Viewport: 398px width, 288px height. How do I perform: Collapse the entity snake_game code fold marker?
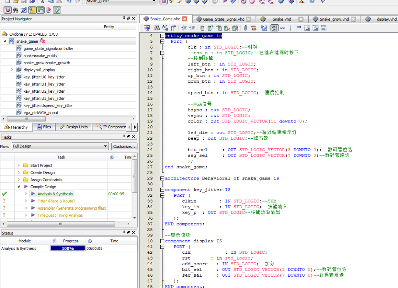162,36
